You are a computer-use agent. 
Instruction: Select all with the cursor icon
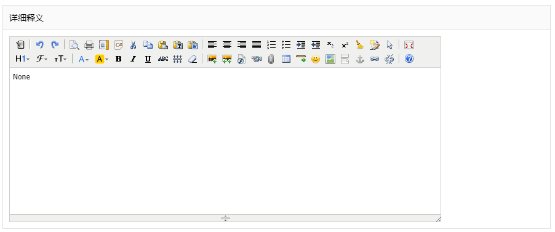pos(389,45)
